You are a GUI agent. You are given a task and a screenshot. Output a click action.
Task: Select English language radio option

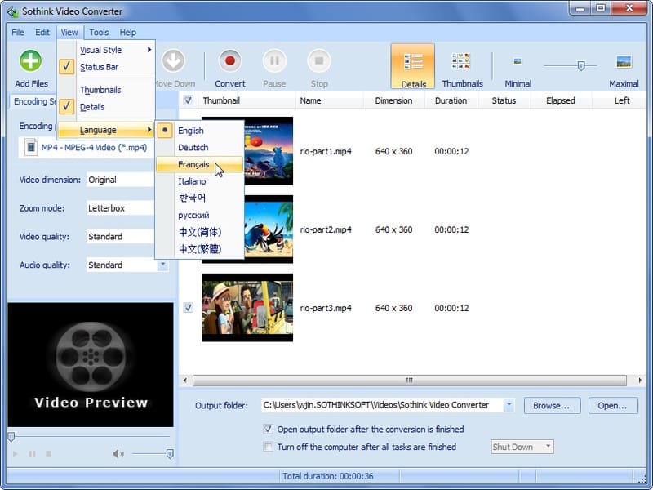(165, 131)
